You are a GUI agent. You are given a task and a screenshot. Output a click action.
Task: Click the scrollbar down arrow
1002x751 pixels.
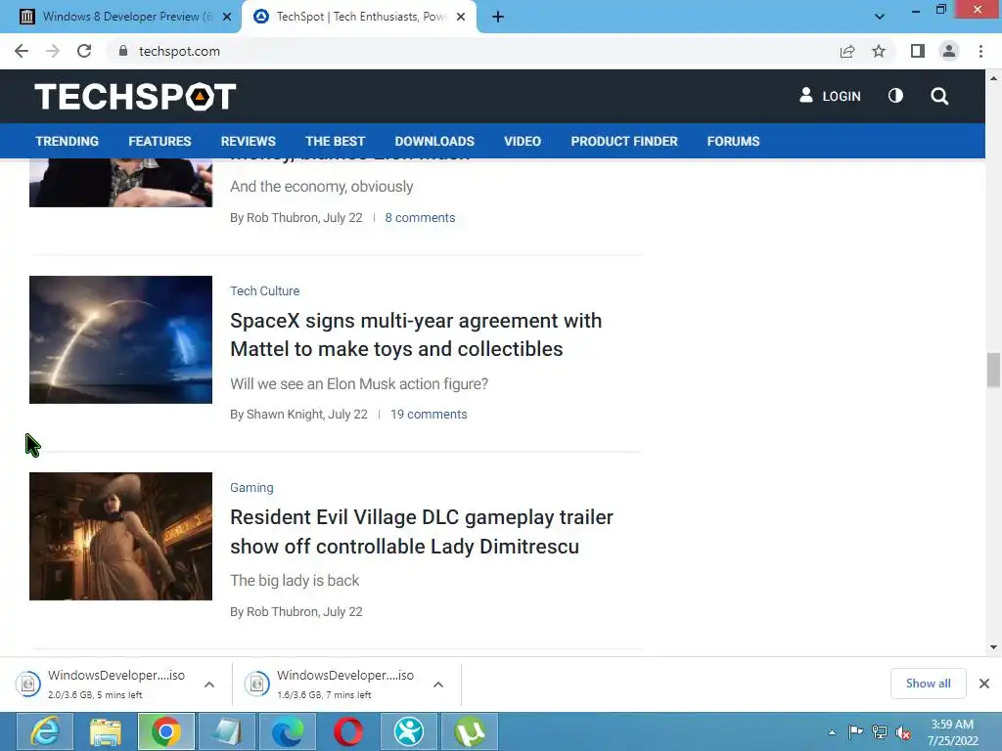pyautogui.click(x=993, y=647)
